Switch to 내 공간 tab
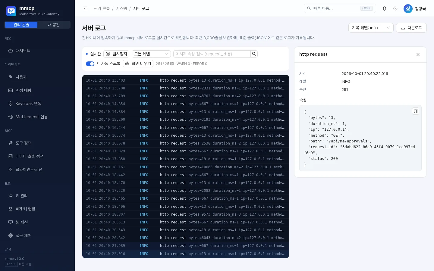This screenshot has width=434, height=271. (54, 25)
